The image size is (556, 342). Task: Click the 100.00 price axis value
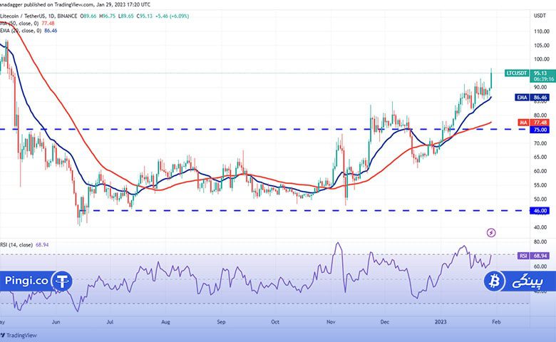click(x=542, y=59)
